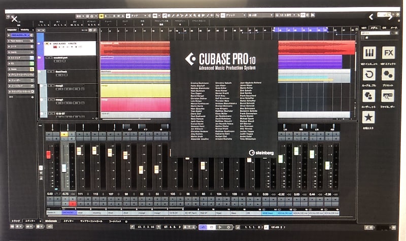Screen dimensions: 406x241
Task: Click the Stop button in transport
Action: coord(211,227)
